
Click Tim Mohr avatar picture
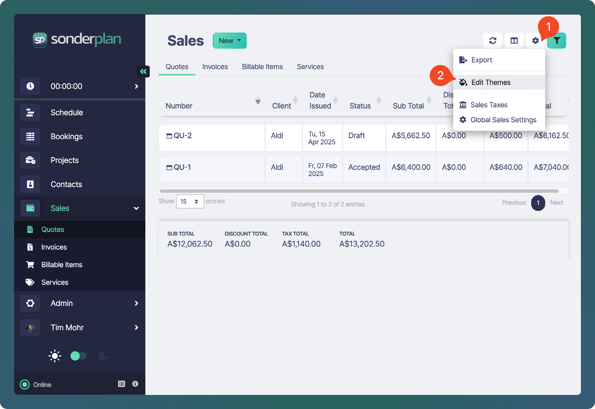click(30, 328)
